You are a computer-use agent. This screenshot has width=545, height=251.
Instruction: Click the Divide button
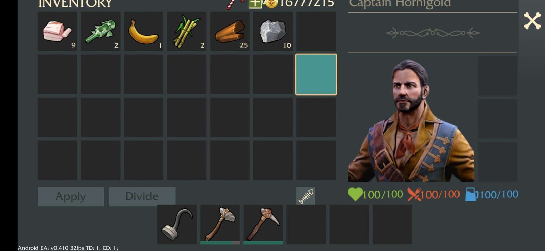pos(142,197)
